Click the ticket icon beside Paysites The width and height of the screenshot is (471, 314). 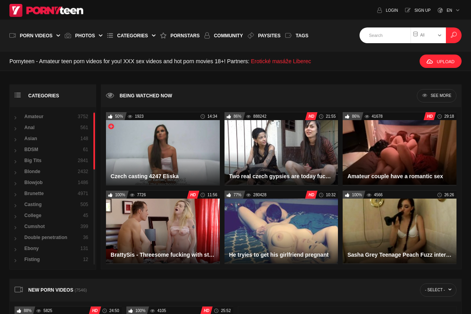coord(251,36)
